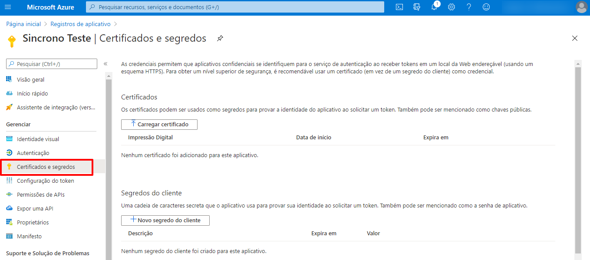Click Suporte e Solução de Problemas heading
The image size is (590, 260).
pyautogui.click(x=48, y=253)
